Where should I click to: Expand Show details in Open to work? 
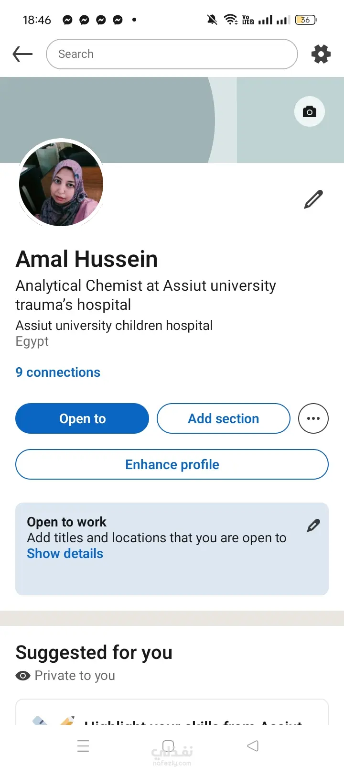pyautogui.click(x=65, y=554)
